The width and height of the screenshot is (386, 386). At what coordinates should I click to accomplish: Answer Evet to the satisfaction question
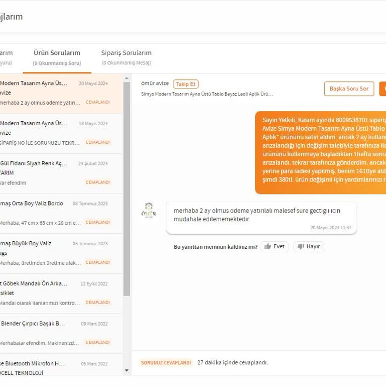[274, 247]
